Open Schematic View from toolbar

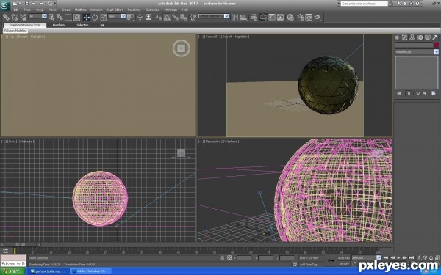281,18
